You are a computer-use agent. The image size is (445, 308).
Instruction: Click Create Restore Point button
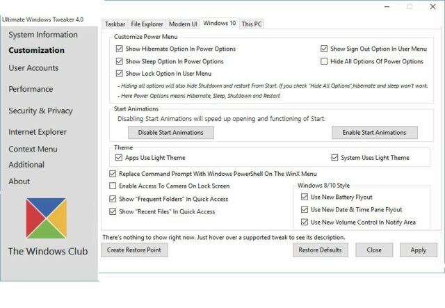(134, 250)
